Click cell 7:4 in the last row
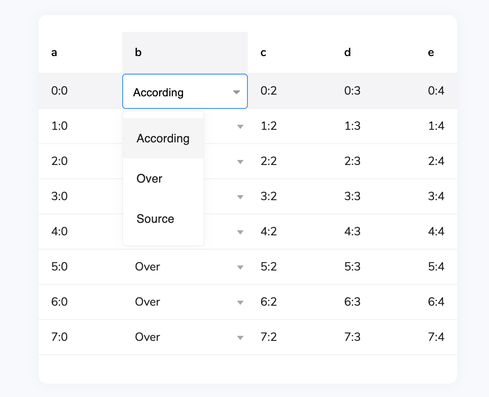Screen dimensions: 489x397 (x=436, y=337)
